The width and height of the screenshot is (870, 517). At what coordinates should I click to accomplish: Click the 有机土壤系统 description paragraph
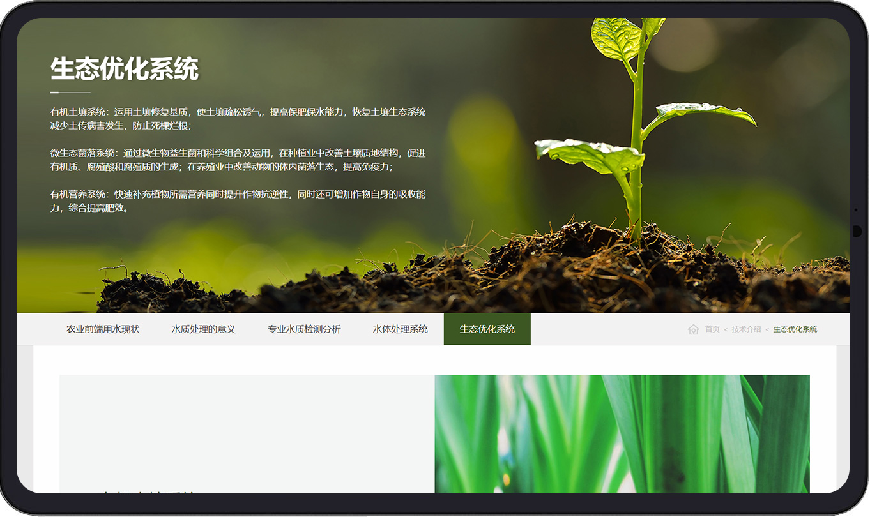click(x=238, y=119)
